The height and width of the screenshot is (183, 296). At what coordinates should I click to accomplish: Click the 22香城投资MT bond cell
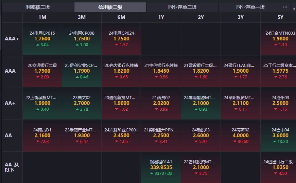point(201,167)
